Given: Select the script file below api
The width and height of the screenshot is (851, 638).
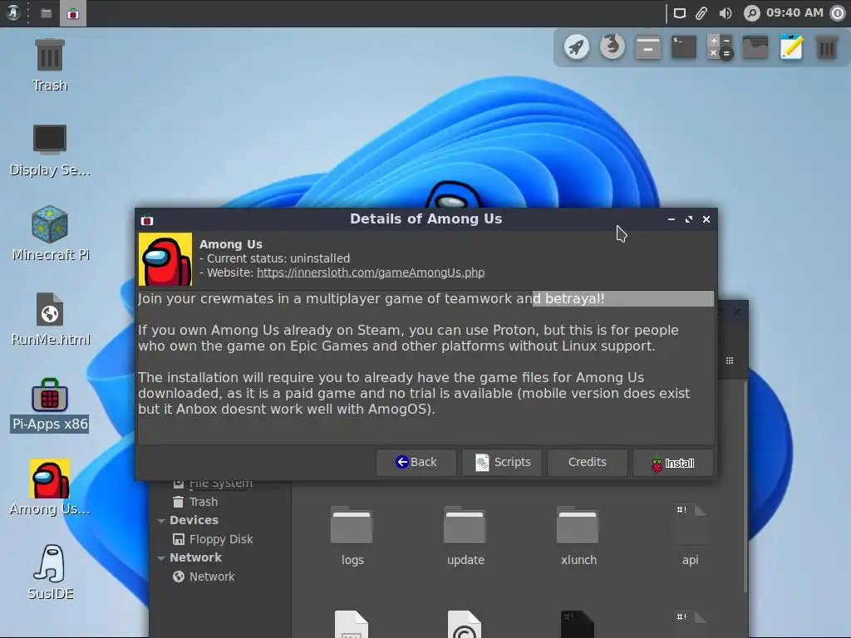Looking at the screenshot, I should [691, 624].
